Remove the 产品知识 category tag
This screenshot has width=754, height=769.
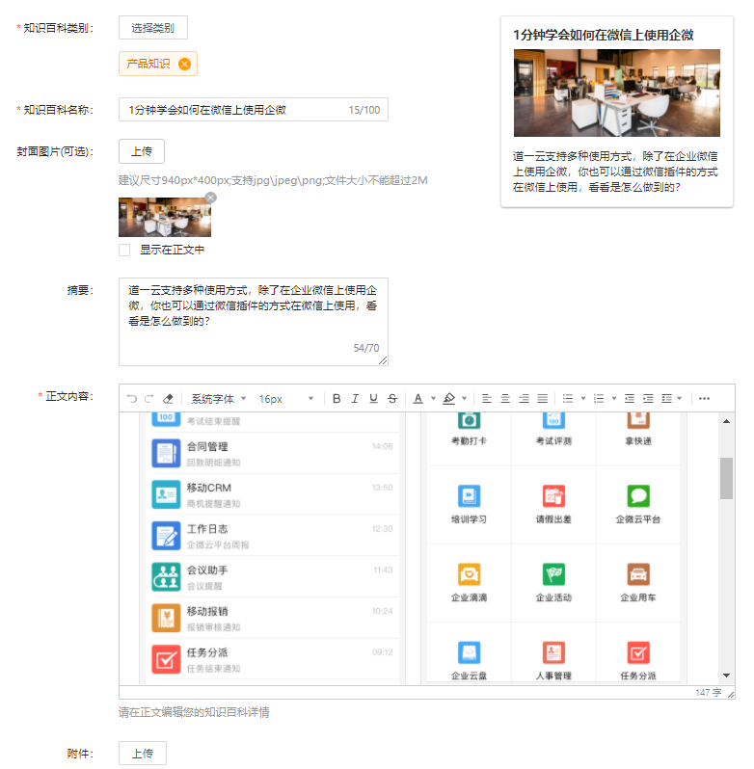[184, 65]
